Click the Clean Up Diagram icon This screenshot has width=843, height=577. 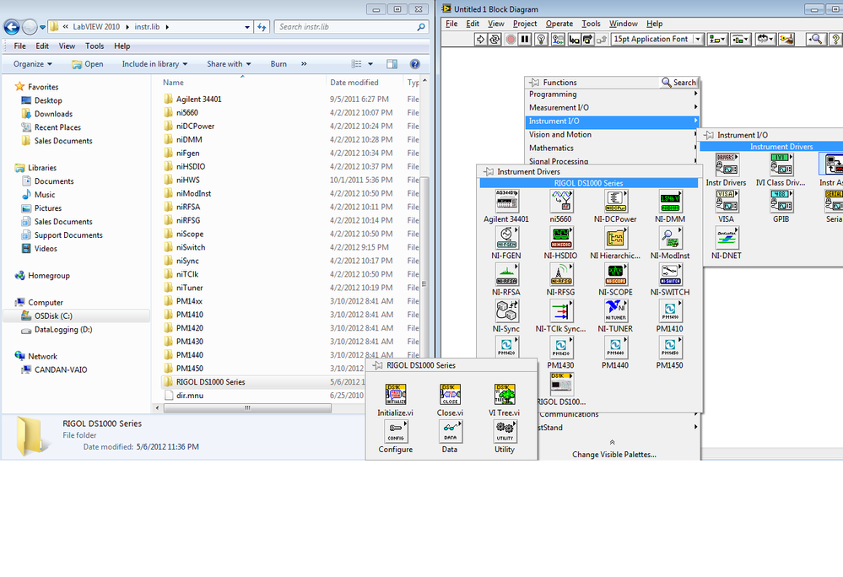(x=786, y=39)
